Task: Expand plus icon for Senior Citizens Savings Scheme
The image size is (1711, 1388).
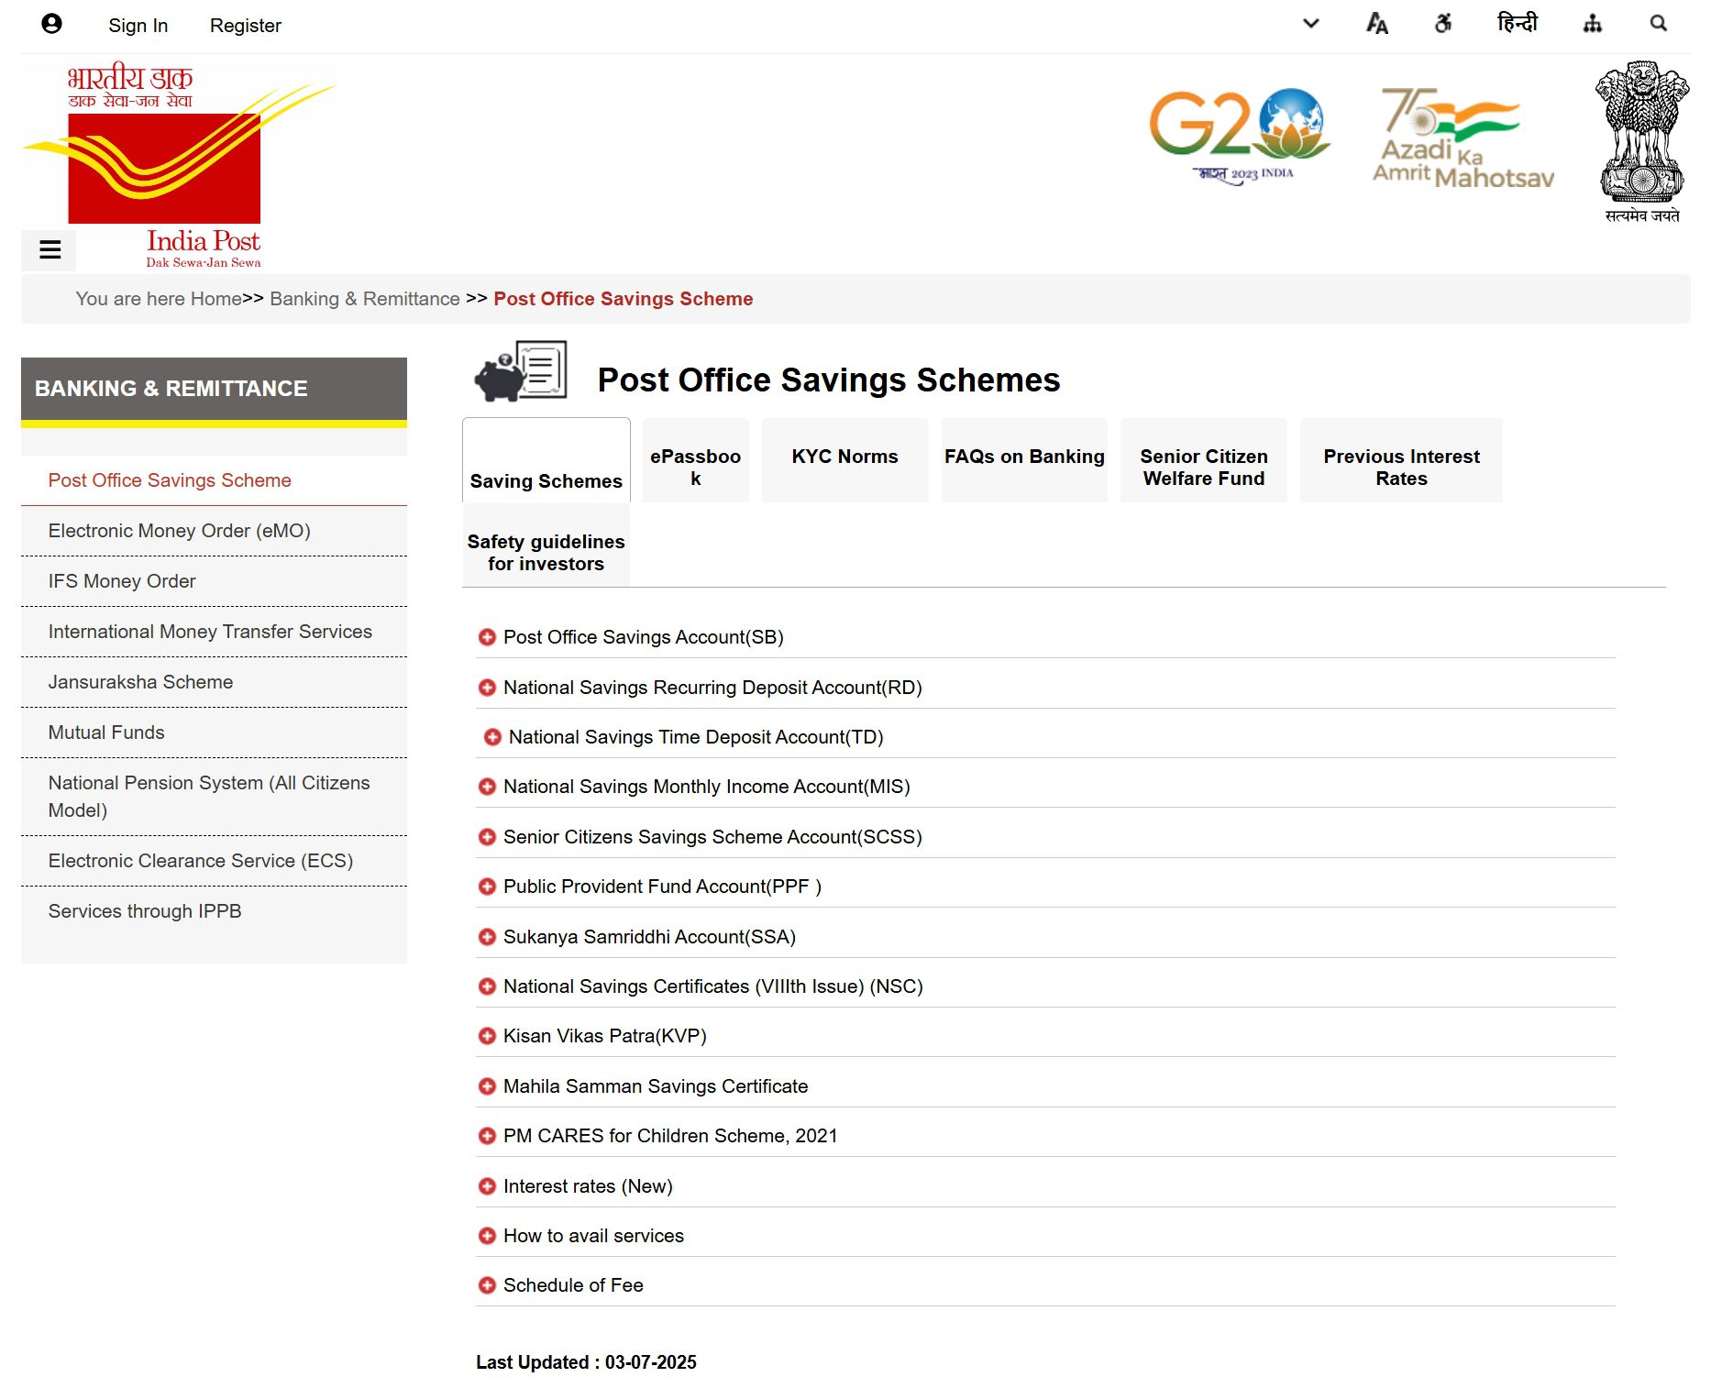Action: [x=487, y=837]
